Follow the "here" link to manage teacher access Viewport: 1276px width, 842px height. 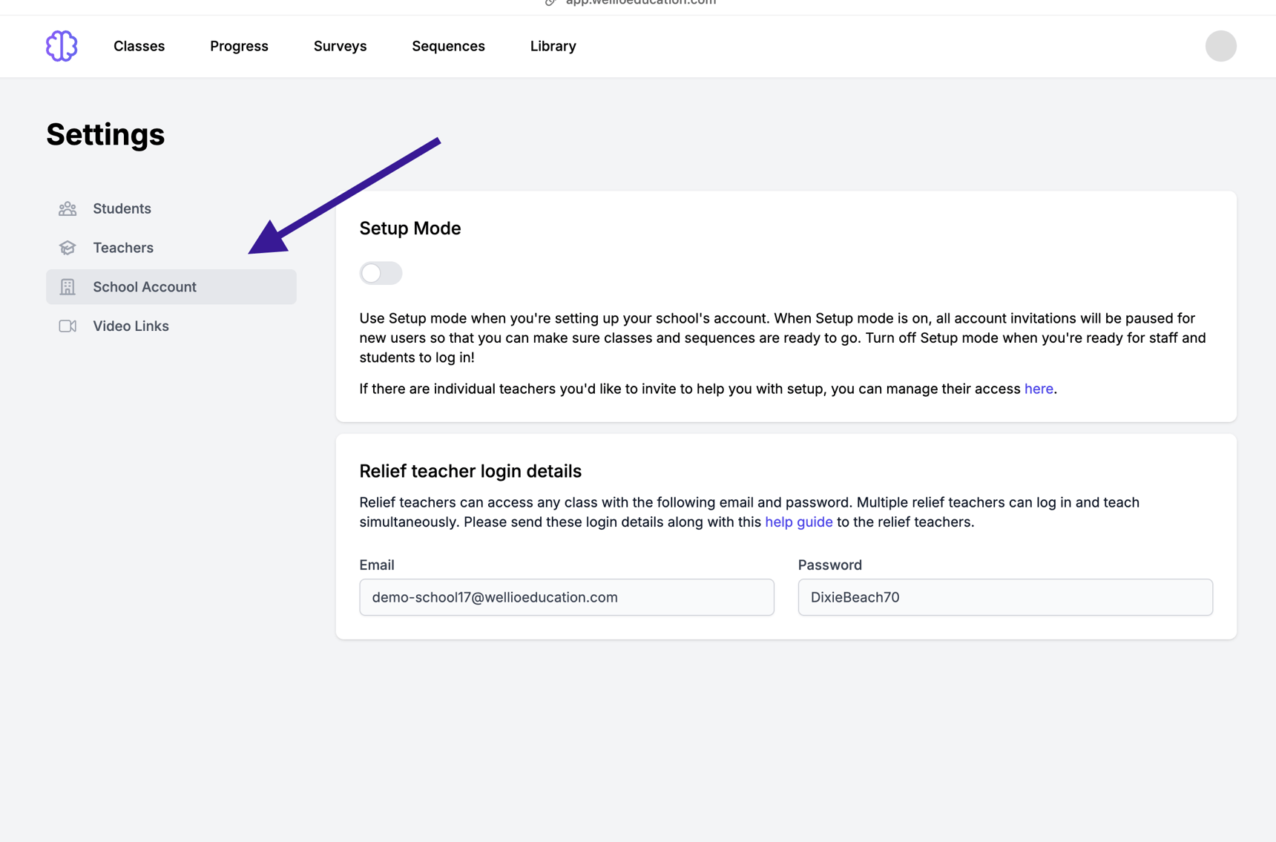click(1038, 389)
